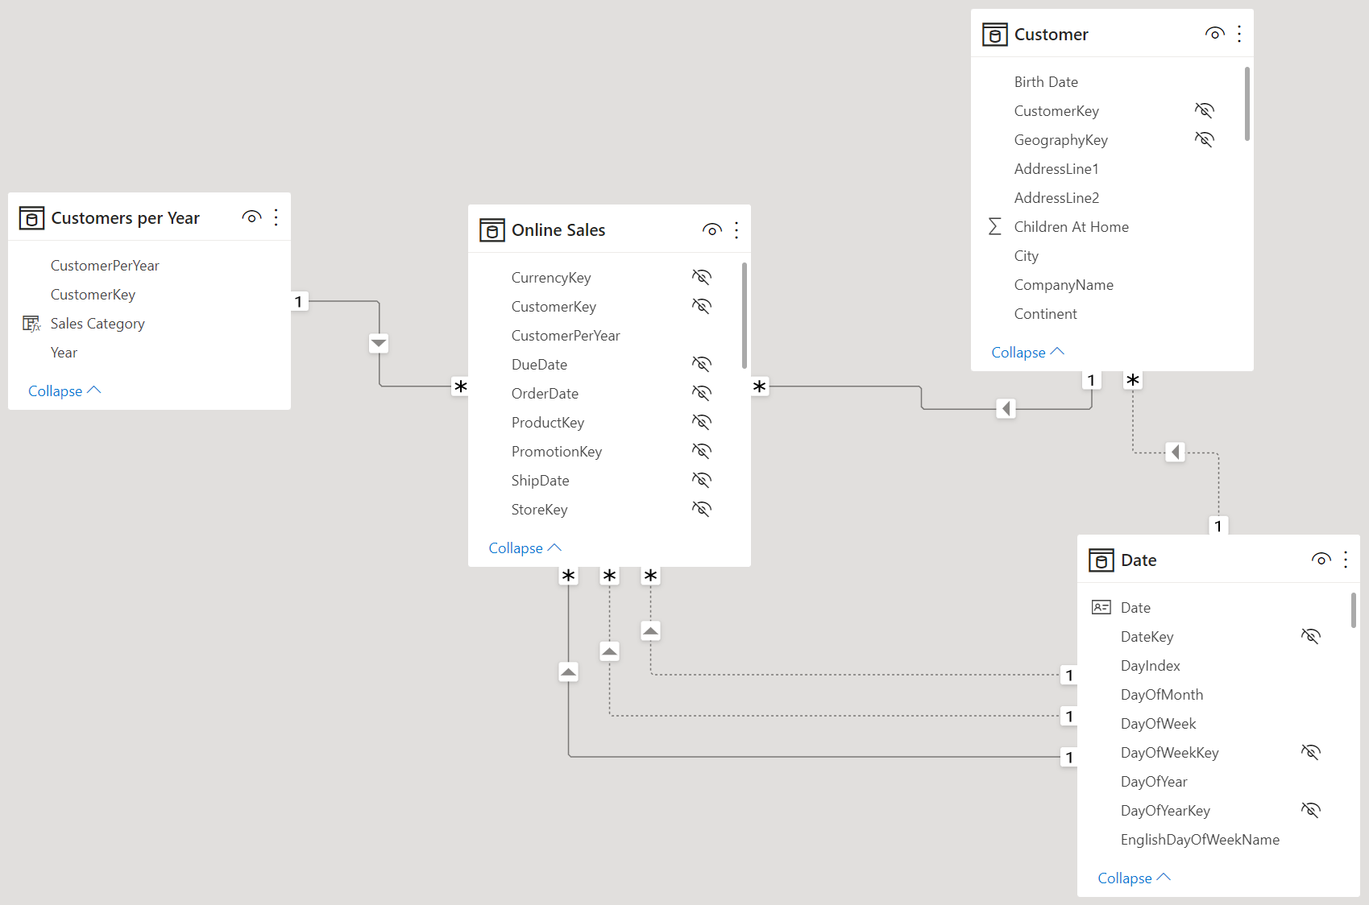This screenshot has height=905, width=1369.
Task: Toggle visibility of Date table
Action: tap(1321, 560)
